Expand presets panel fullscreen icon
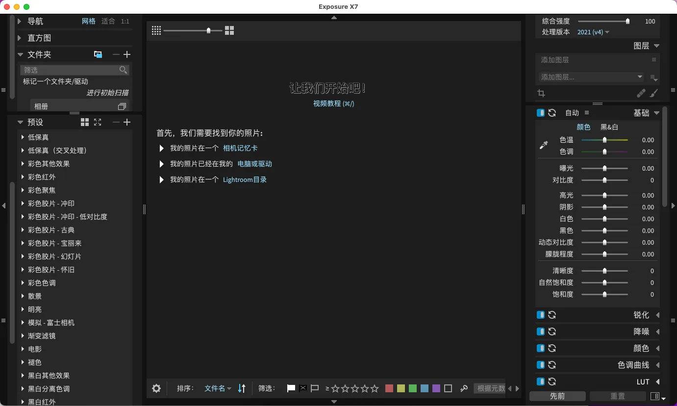The width and height of the screenshot is (677, 406). (98, 122)
